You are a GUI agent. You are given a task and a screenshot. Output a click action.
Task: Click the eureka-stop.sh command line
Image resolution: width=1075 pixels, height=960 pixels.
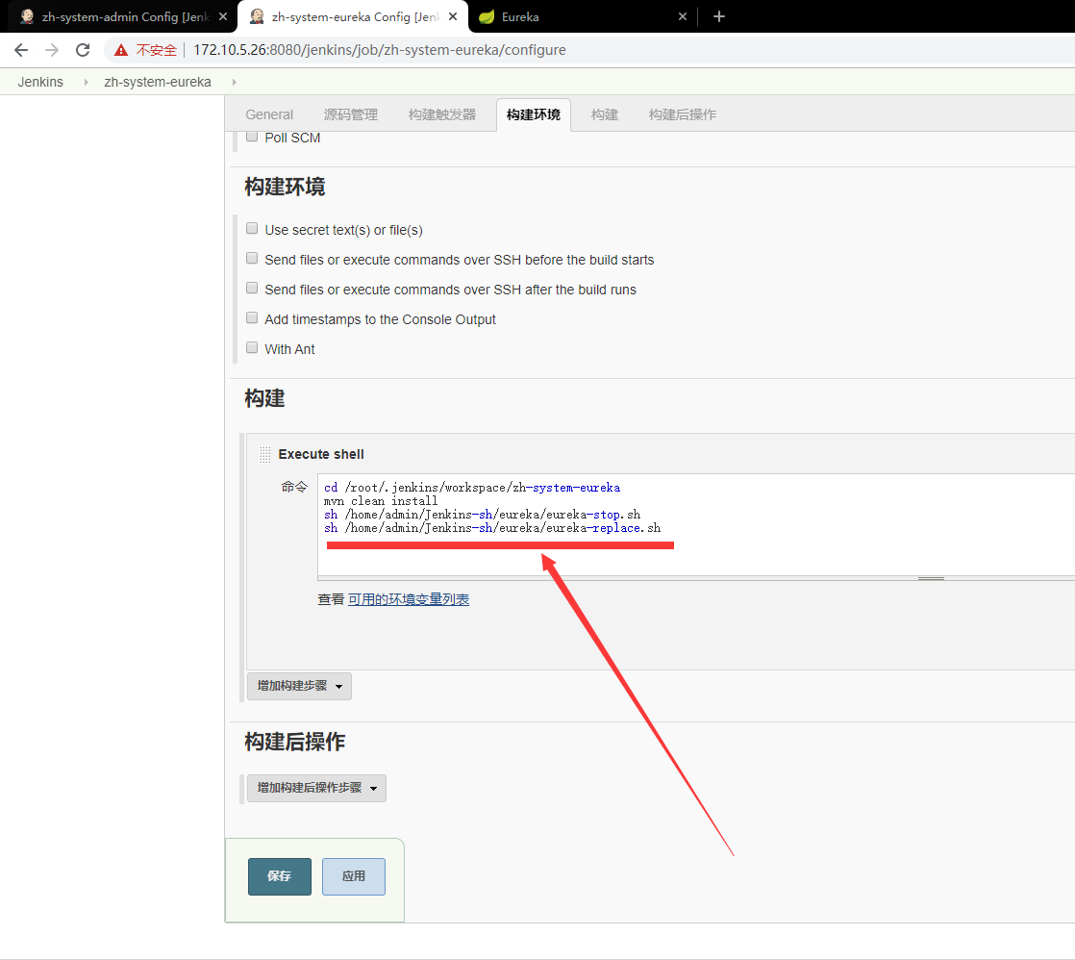click(482, 515)
